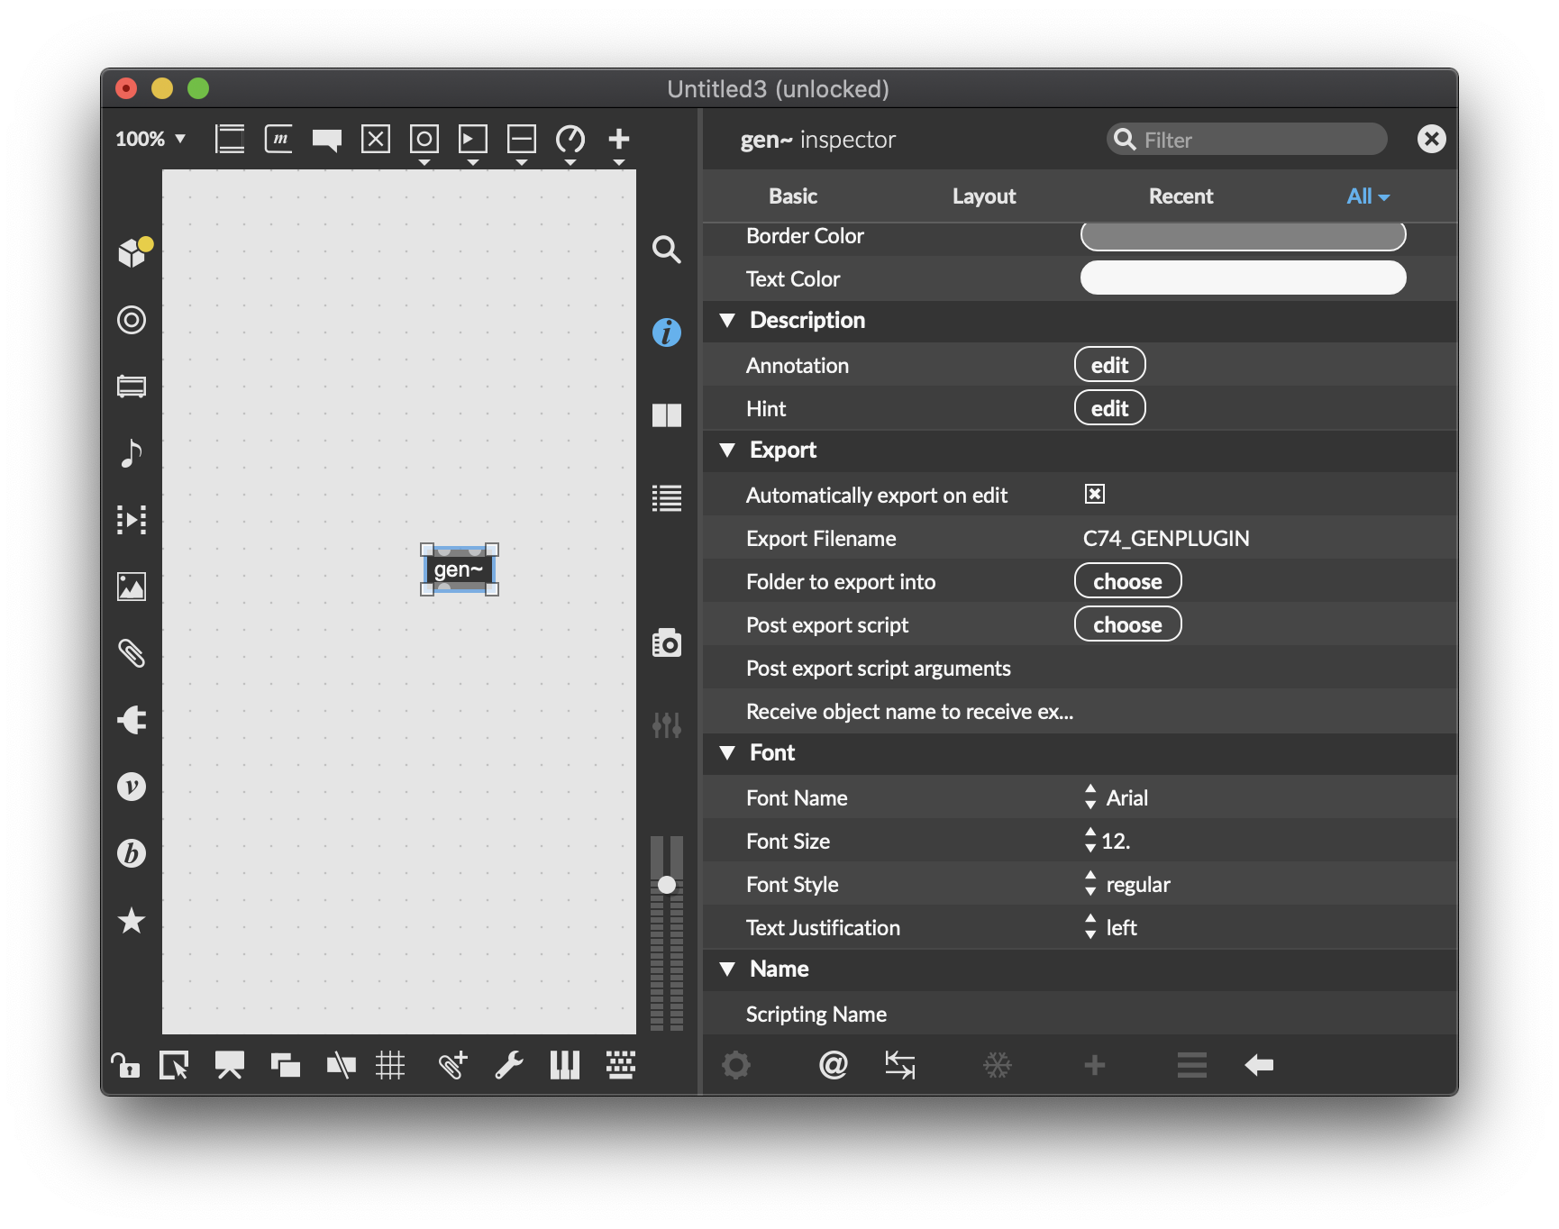Toggle presentation mode icon

click(230, 1065)
